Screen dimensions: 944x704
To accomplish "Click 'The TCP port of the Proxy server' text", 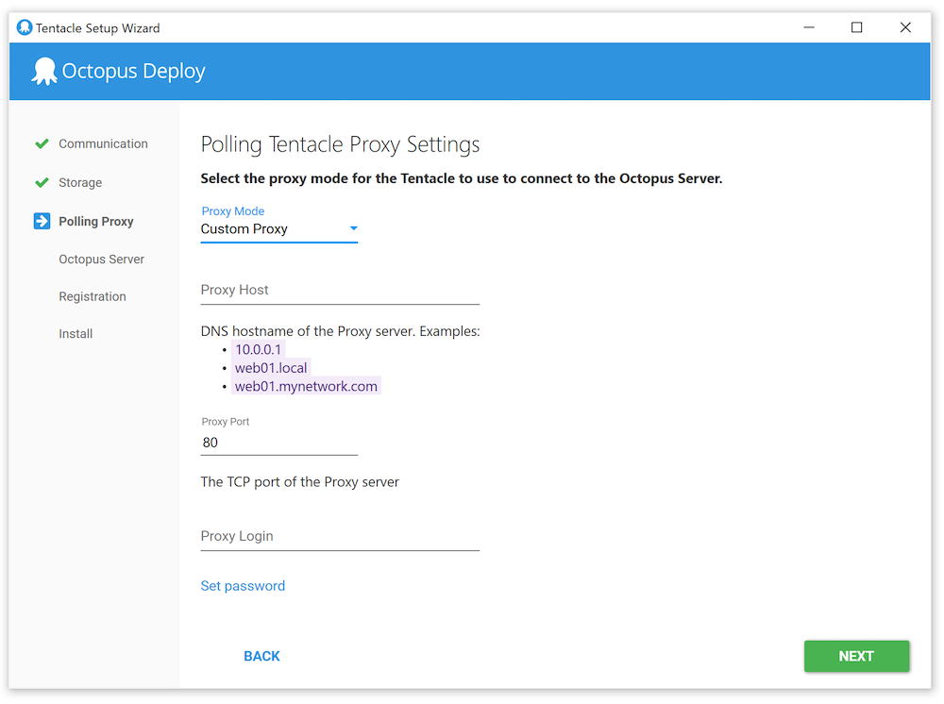I will click(300, 482).
